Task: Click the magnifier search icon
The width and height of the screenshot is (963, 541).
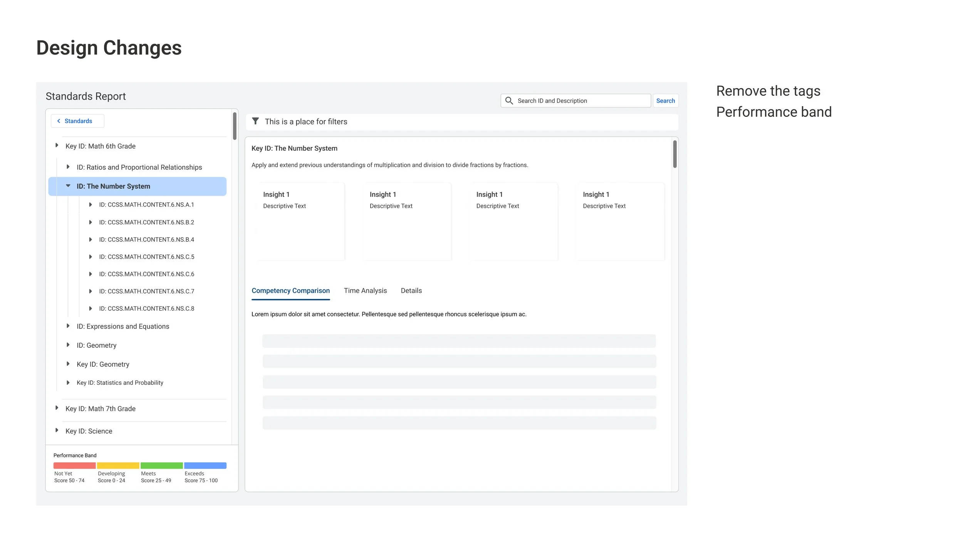Action: (509, 101)
